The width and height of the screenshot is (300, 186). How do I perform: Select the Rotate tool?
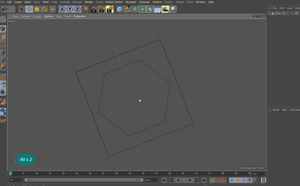[x=44, y=9]
